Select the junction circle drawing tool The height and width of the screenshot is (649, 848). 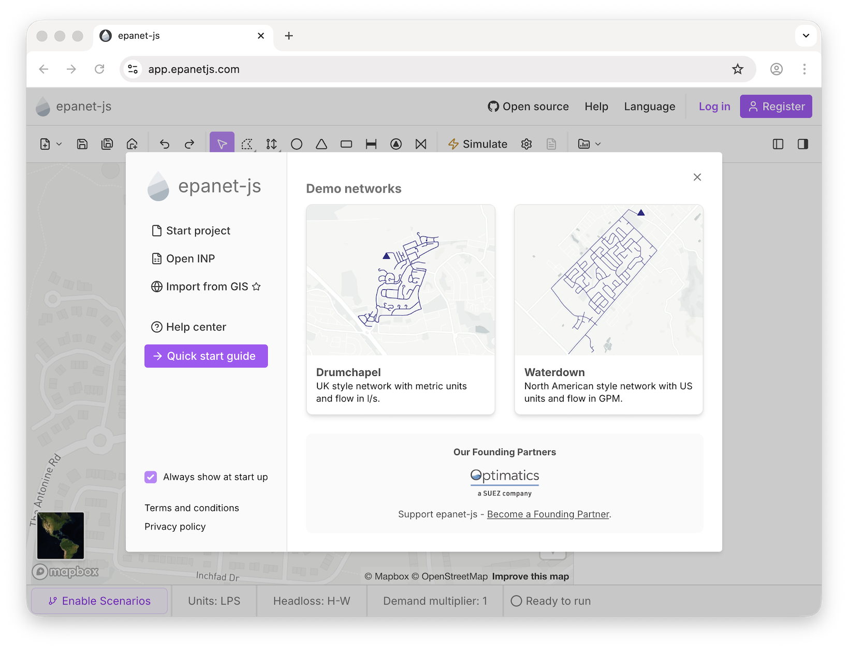(x=297, y=144)
